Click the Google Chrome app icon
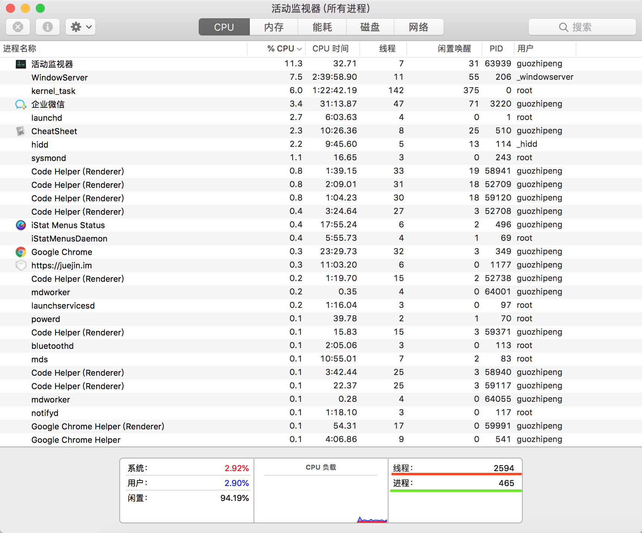 point(21,252)
